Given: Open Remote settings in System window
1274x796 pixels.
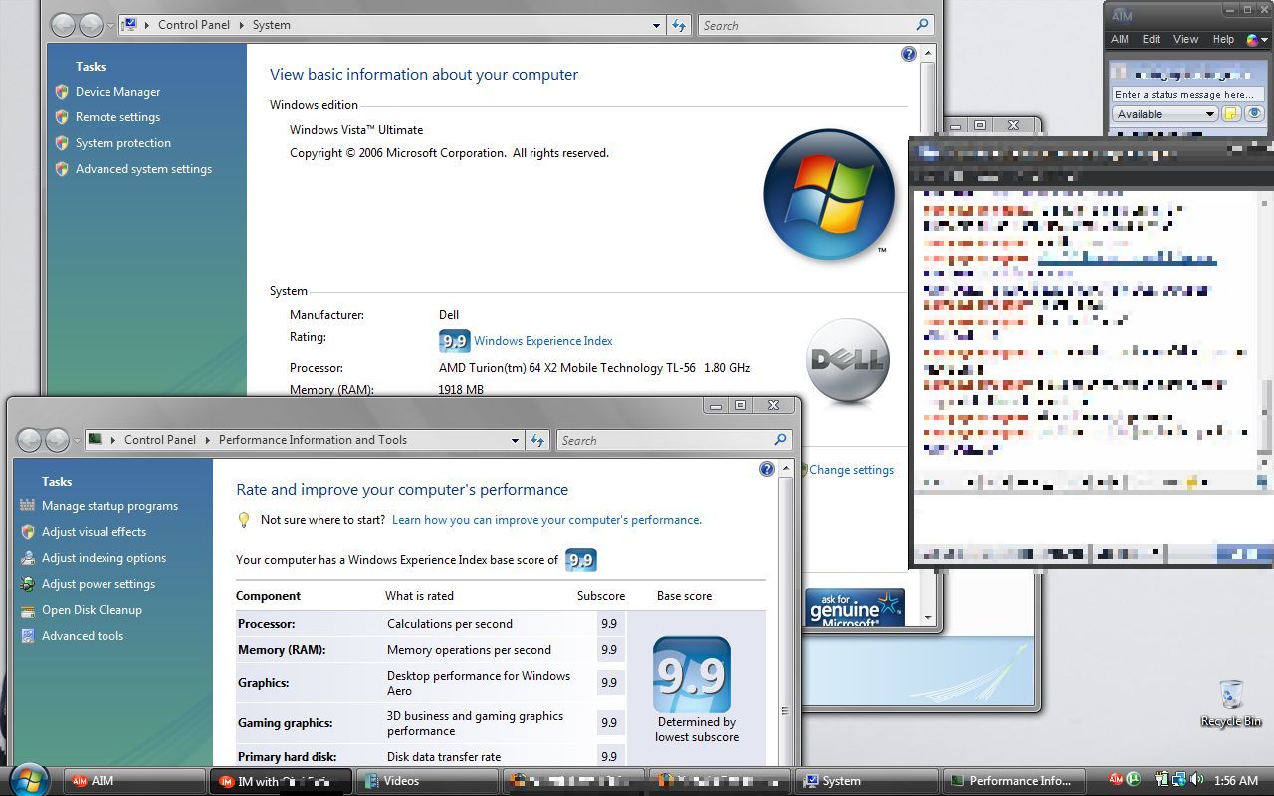Looking at the screenshot, I should coord(117,117).
